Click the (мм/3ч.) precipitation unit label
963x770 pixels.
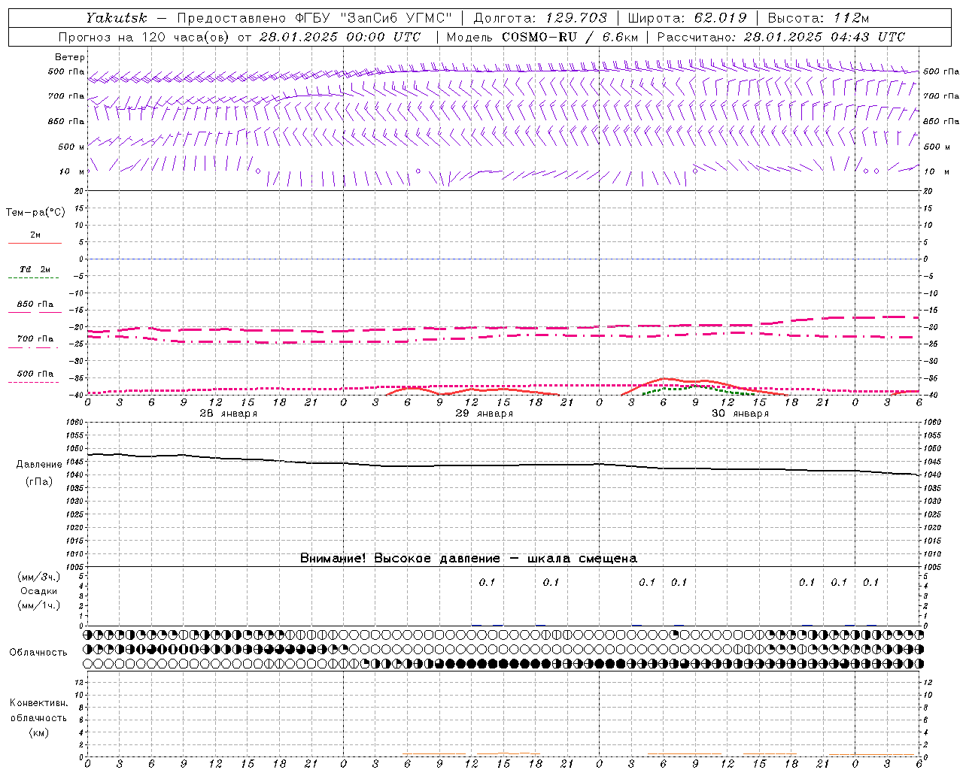click(38, 577)
